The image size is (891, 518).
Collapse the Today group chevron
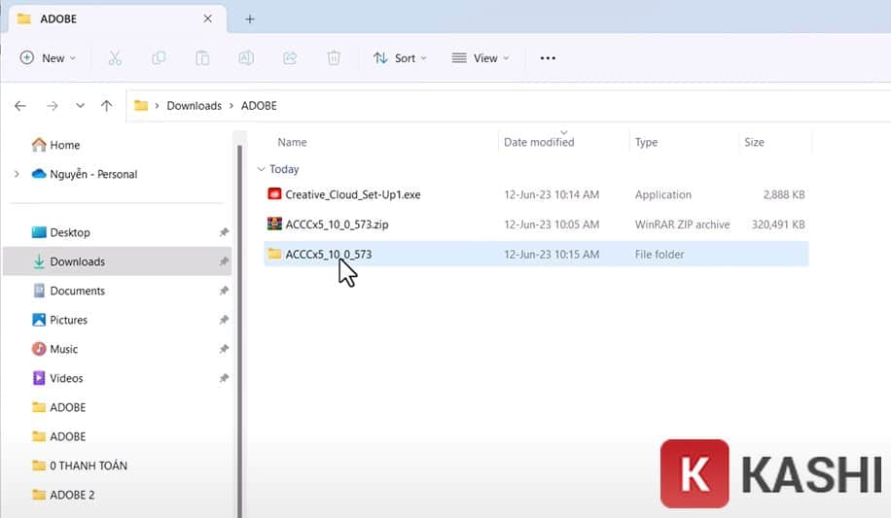pyautogui.click(x=261, y=169)
